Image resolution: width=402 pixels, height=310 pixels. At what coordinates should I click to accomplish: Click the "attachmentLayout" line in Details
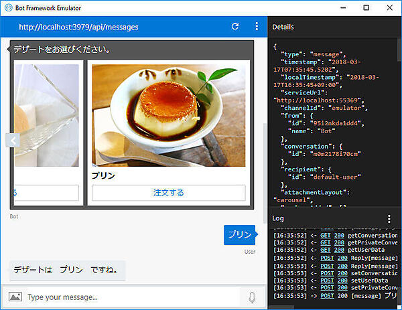click(316, 192)
